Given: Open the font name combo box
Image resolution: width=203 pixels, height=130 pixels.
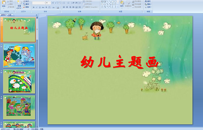Looking at the screenshot, I should (39, 3).
